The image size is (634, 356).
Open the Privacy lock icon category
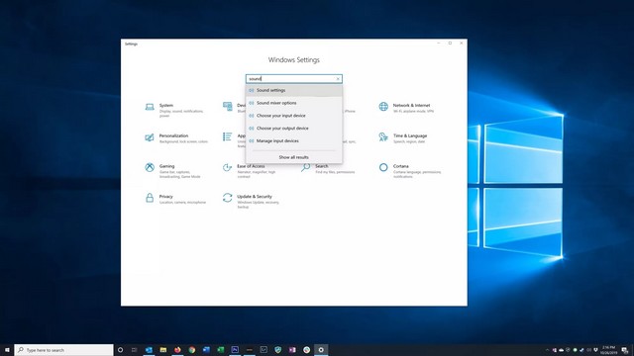150,198
